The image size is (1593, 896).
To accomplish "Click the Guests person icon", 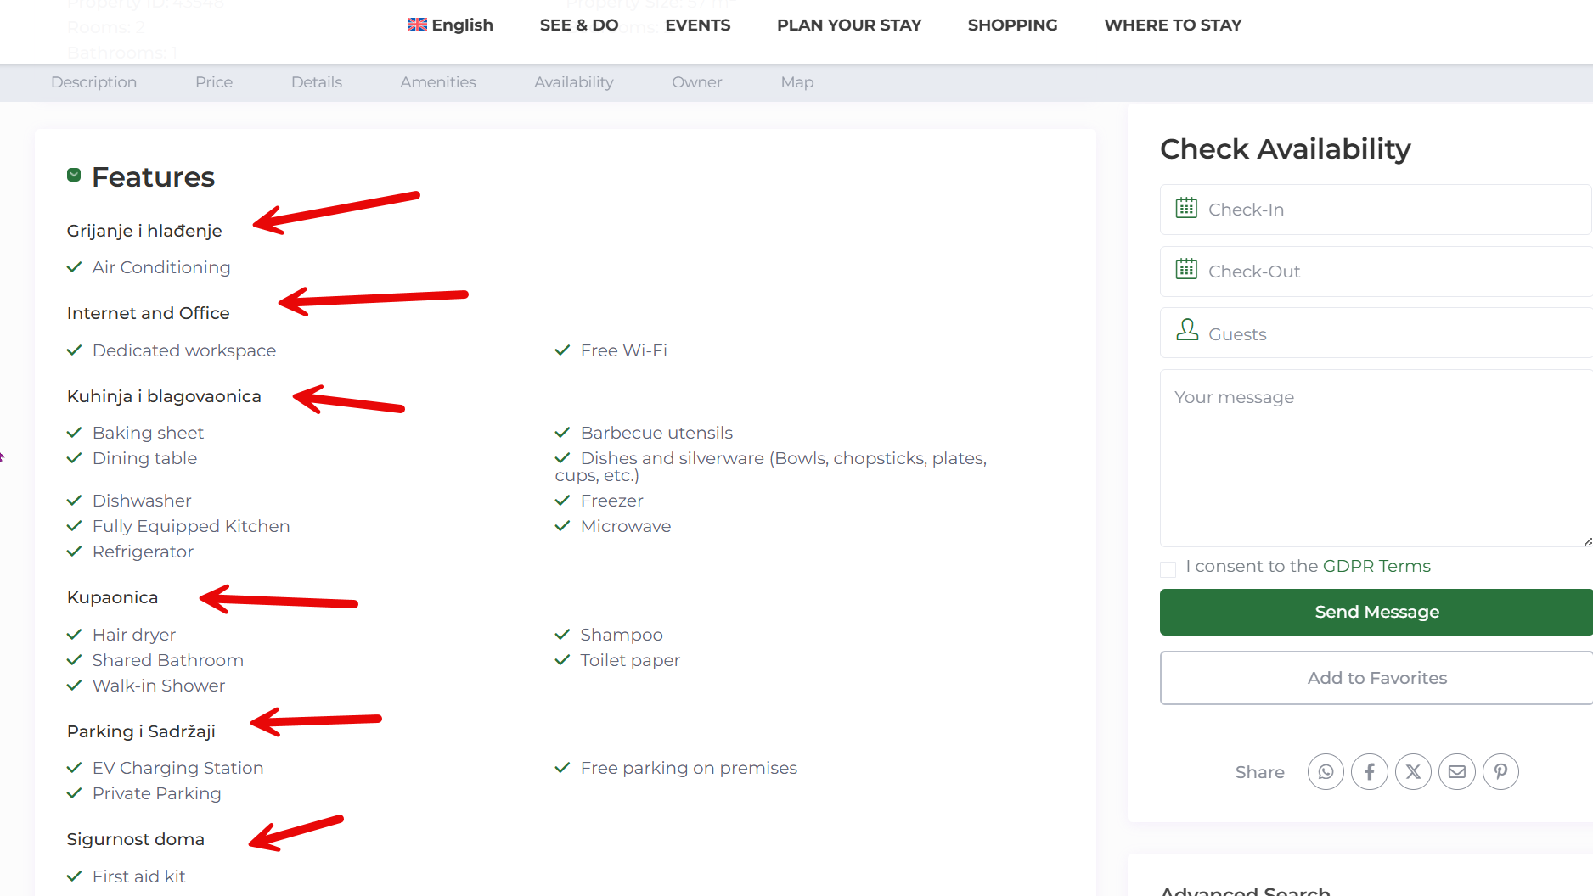I will 1187,330.
